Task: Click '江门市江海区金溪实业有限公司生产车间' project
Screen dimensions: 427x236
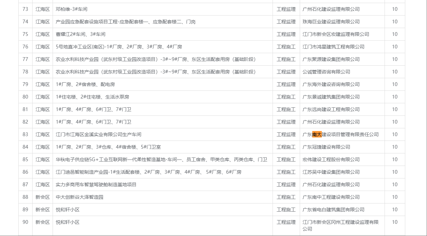Action: pyautogui.click(x=98, y=134)
